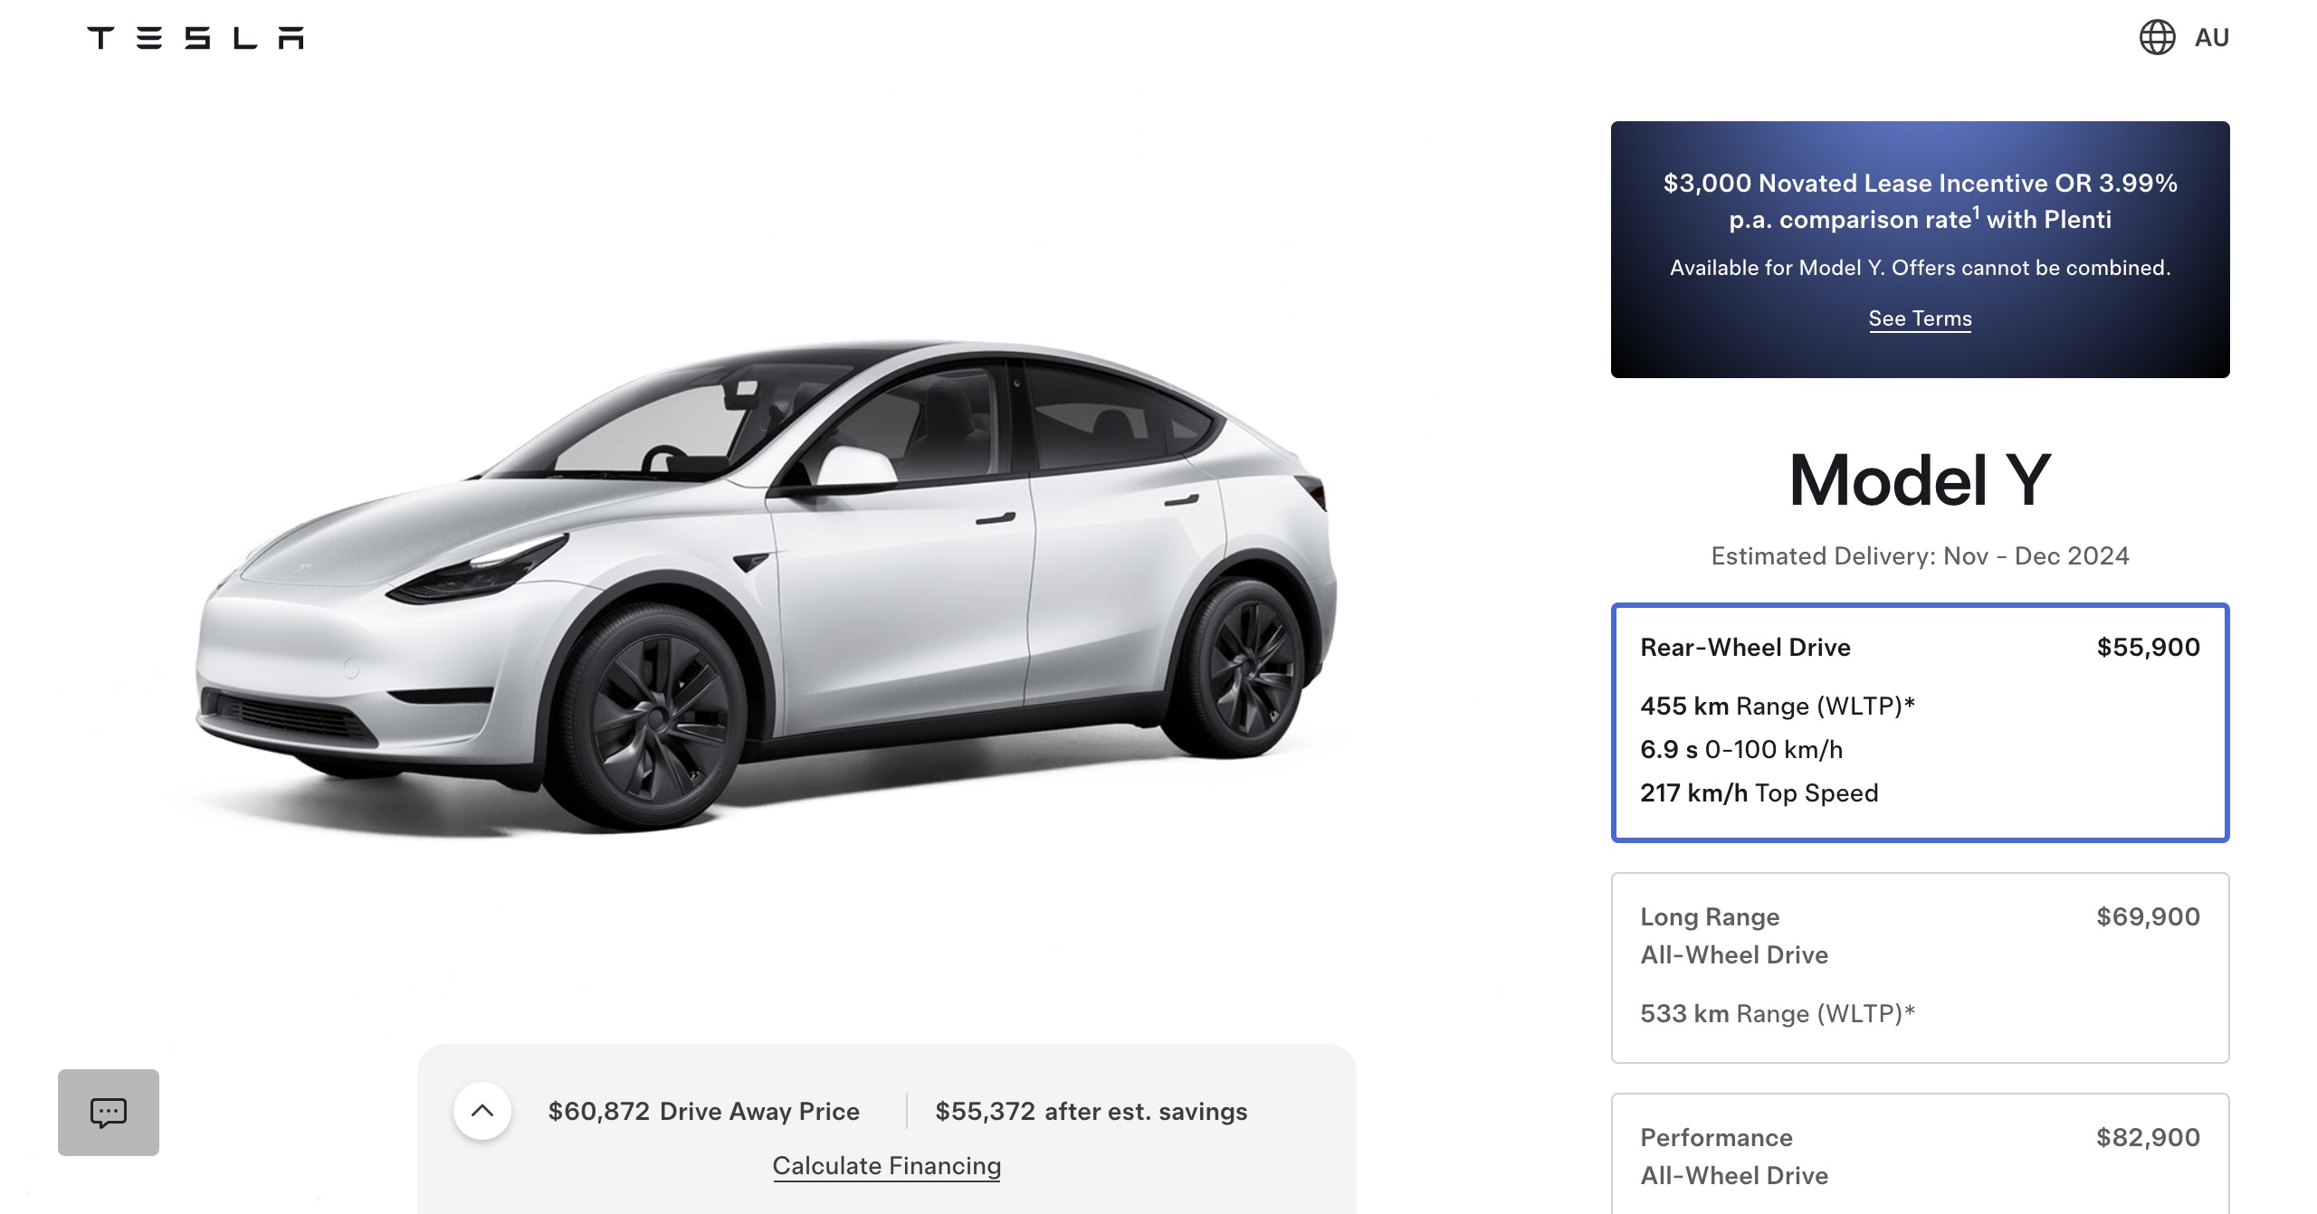Image resolution: width=2317 pixels, height=1214 pixels.
Task: Select Long Range All-Wheel Drive trim
Action: (x=1920, y=967)
